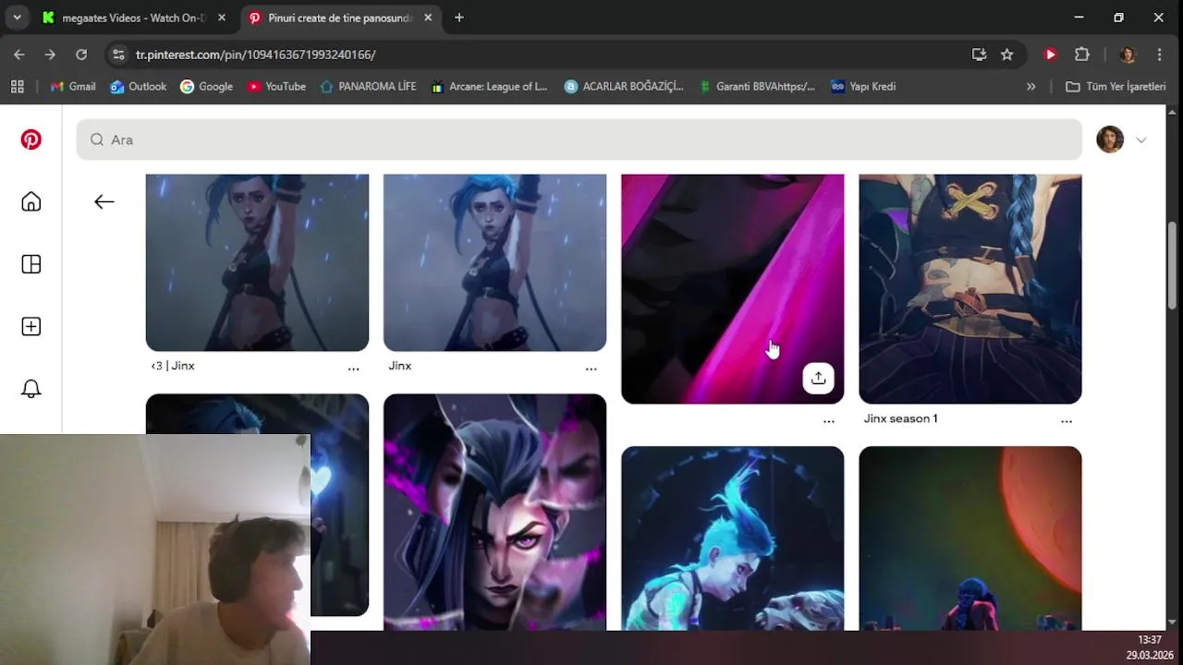Open the '<3 | Jinx' rain pin image
Screen dimensions: 1183x665
(x=257, y=262)
